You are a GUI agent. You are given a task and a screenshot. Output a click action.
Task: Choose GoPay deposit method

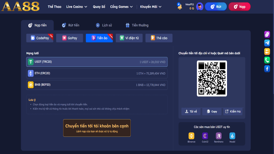click(x=70, y=38)
